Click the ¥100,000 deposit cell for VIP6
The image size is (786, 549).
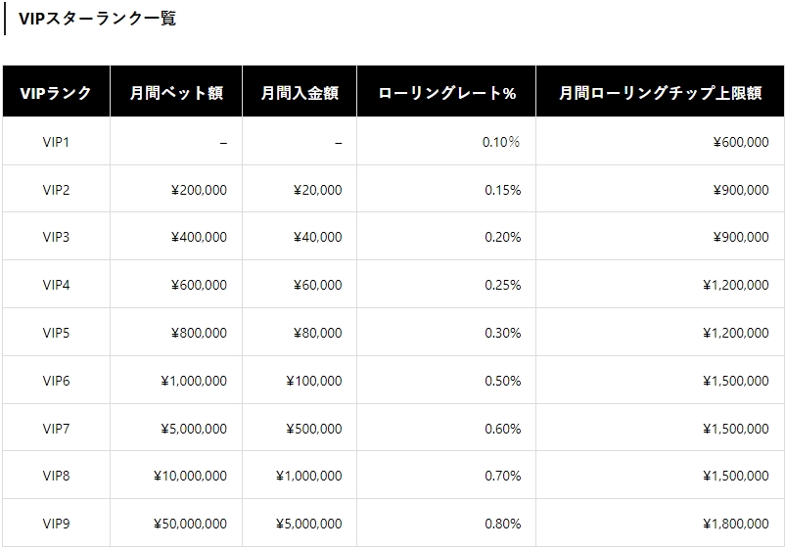click(300, 381)
